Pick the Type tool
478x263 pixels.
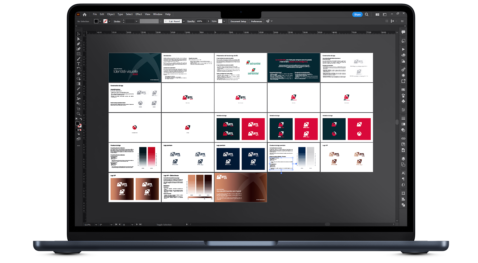[78, 64]
